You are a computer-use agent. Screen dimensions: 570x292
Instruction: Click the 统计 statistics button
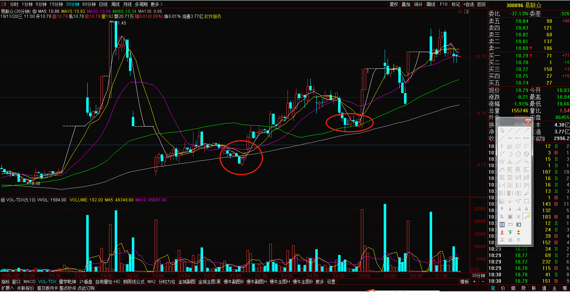coord(418,4)
